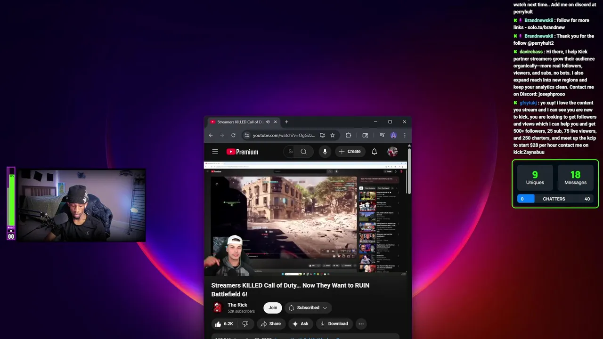
Task: Open the media controls toolbar icon
Action: 382,135
